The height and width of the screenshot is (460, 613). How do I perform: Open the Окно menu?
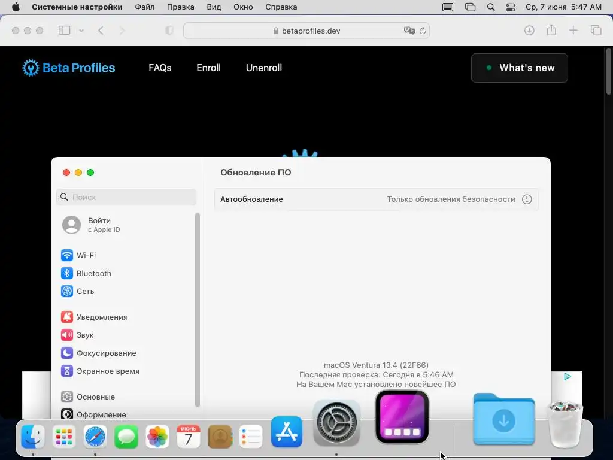click(243, 7)
